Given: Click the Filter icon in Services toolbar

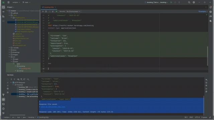Looking at the screenshot, I should [21, 79].
